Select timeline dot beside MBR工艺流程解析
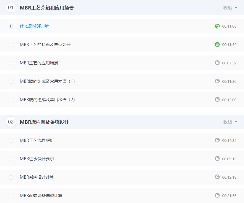This screenshot has width=244, height=203. pyautogui.click(x=11, y=140)
